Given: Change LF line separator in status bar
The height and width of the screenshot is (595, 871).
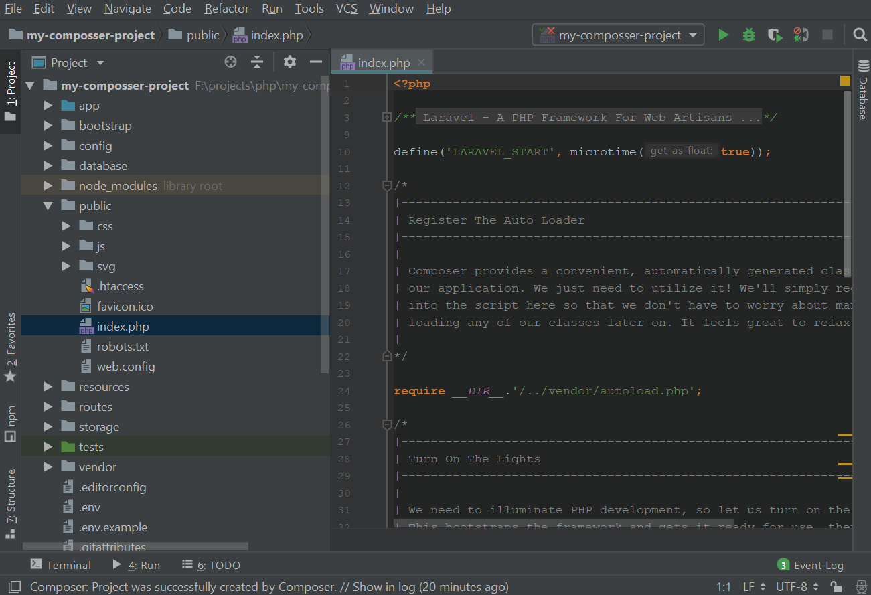Looking at the screenshot, I should [755, 587].
